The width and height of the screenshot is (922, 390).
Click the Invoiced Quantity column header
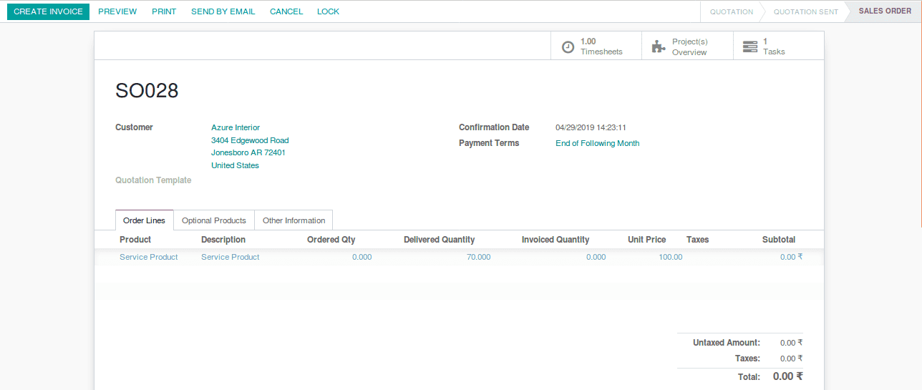555,240
